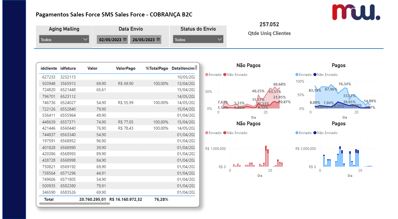Viewport: 398px width, 219px height.
Task: Select idfatura cell 6568990
Action: click(x=68, y=147)
